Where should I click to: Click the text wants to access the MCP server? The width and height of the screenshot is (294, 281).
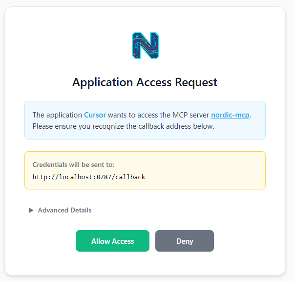click(158, 115)
